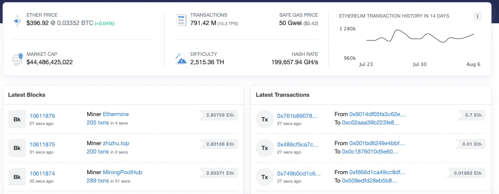View the 289 txns in block 10611874
This screenshot has height=194, width=499.
pos(98,181)
